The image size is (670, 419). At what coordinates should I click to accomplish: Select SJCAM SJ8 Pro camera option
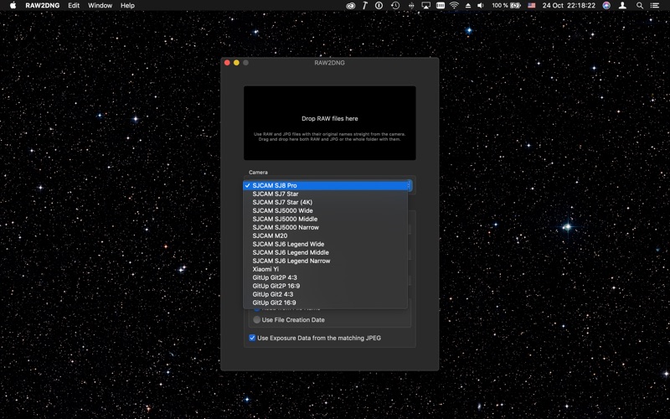point(326,185)
